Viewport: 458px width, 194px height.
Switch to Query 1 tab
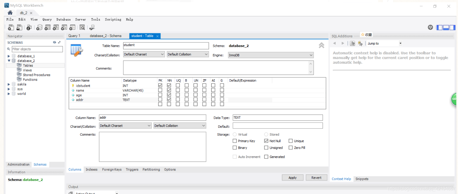click(x=74, y=36)
